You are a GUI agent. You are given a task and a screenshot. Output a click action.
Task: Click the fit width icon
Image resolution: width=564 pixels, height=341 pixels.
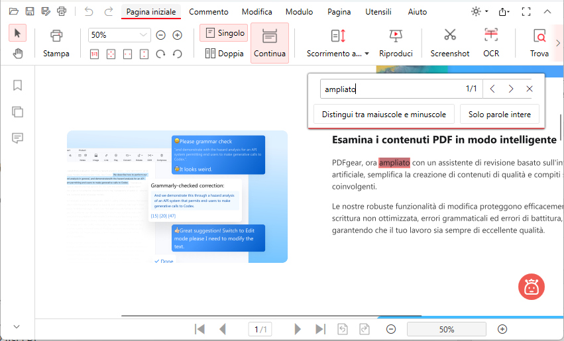coord(128,54)
